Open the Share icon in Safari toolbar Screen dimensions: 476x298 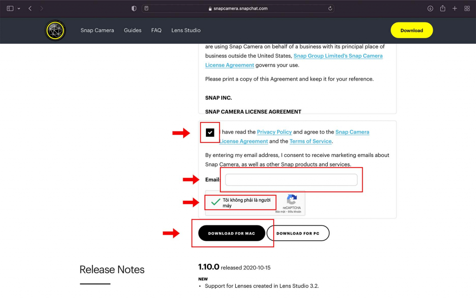point(443,8)
